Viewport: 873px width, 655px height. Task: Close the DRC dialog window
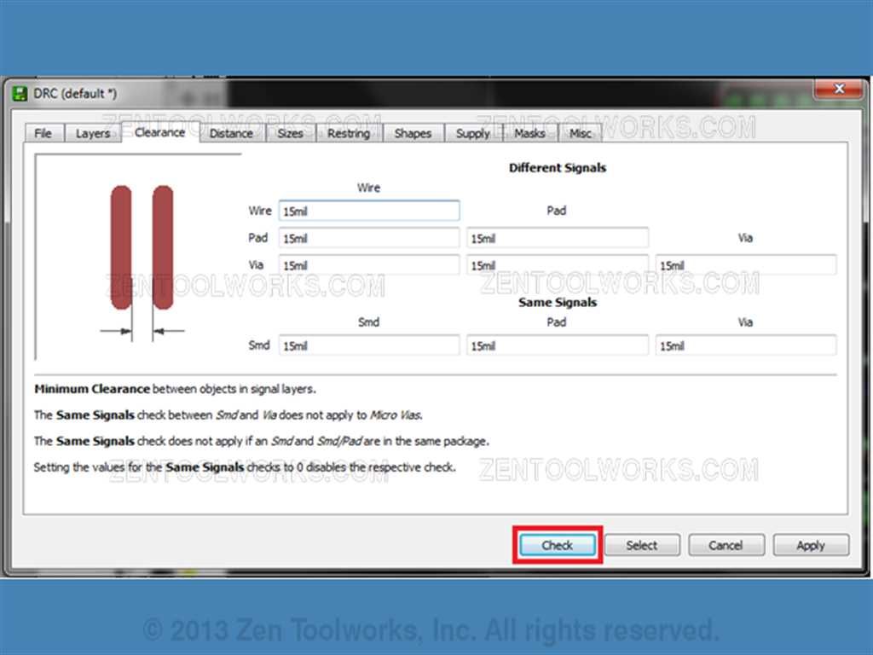pyautogui.click(x=840, y=89)
